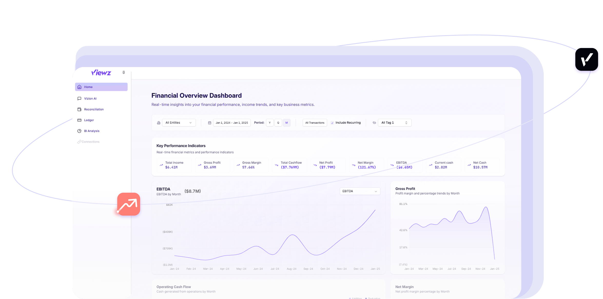Expand the All Tag 1 selector
The width and height of the screenshot is (603, 299).
point(394,123)
